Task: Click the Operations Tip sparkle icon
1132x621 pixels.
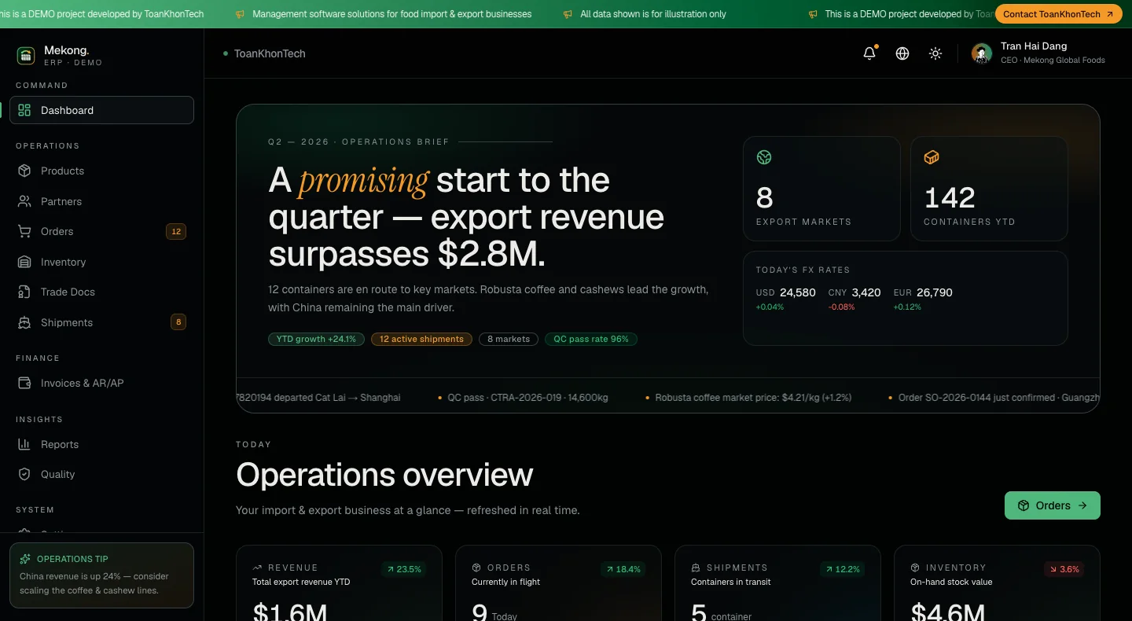Action: point(25,559)
